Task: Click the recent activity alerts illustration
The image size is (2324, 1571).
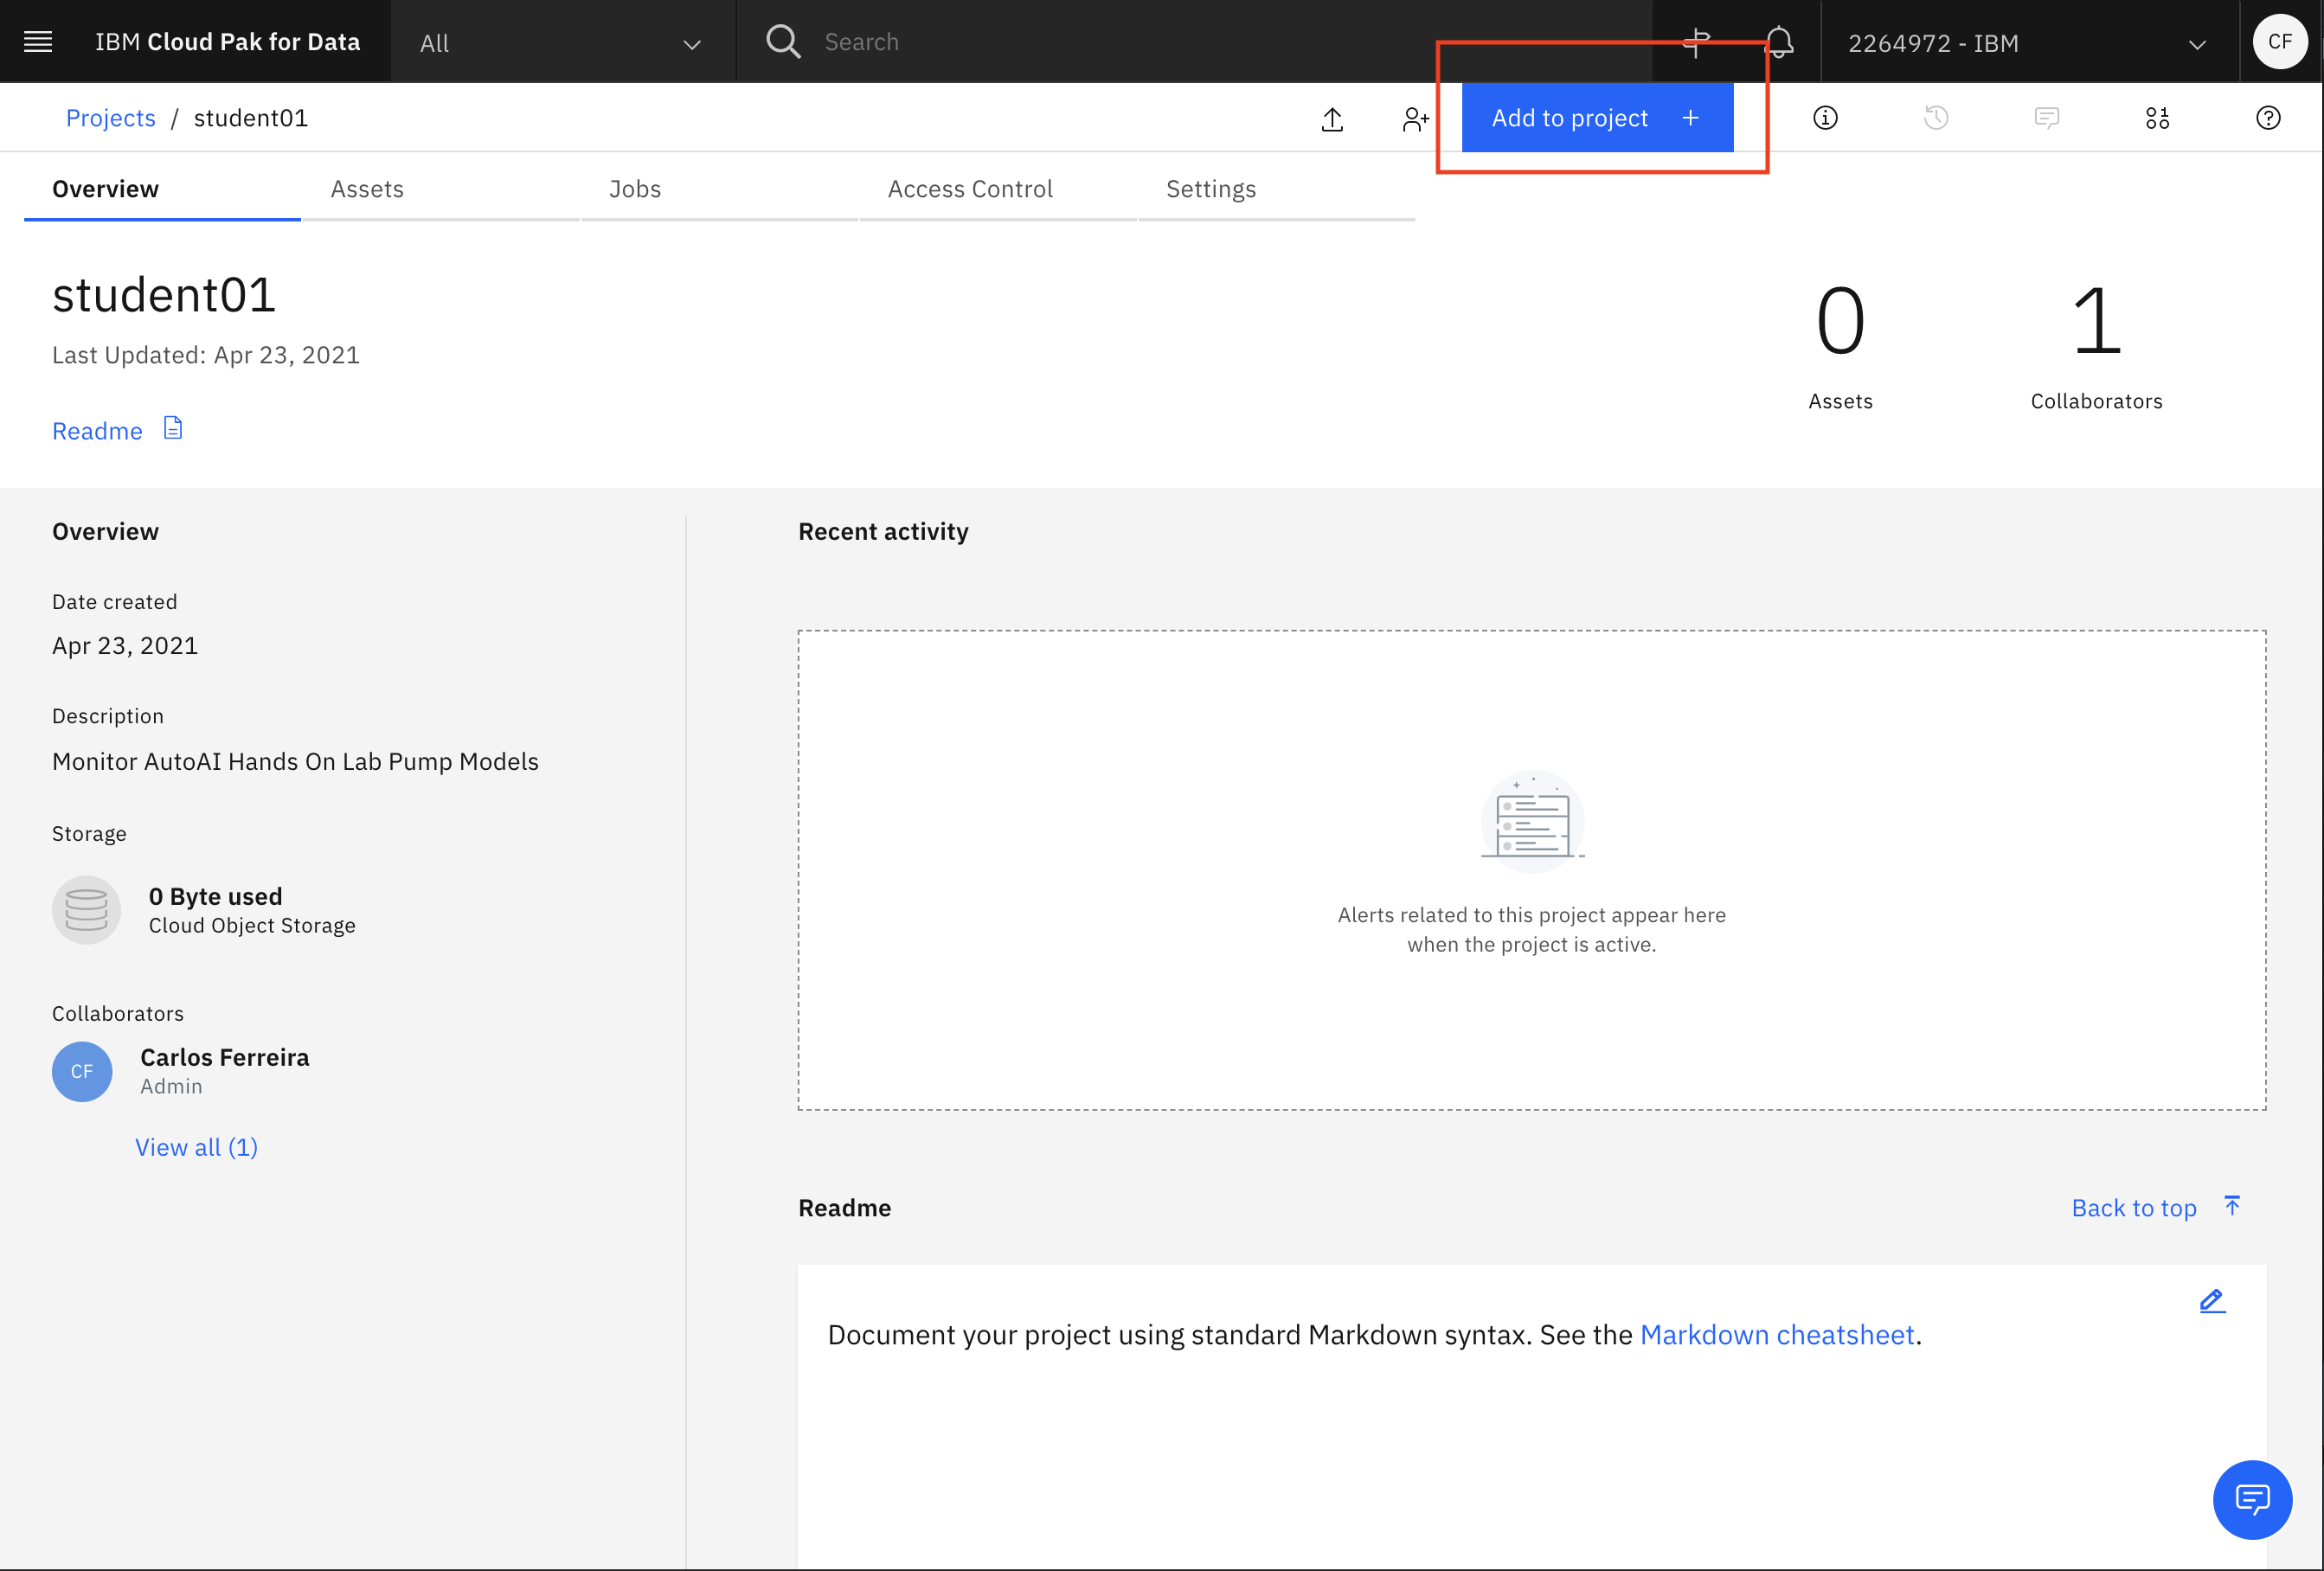Action: click(1532, 821)
